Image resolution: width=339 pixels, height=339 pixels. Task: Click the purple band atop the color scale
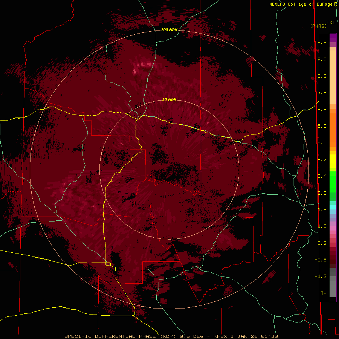(333, 38)
